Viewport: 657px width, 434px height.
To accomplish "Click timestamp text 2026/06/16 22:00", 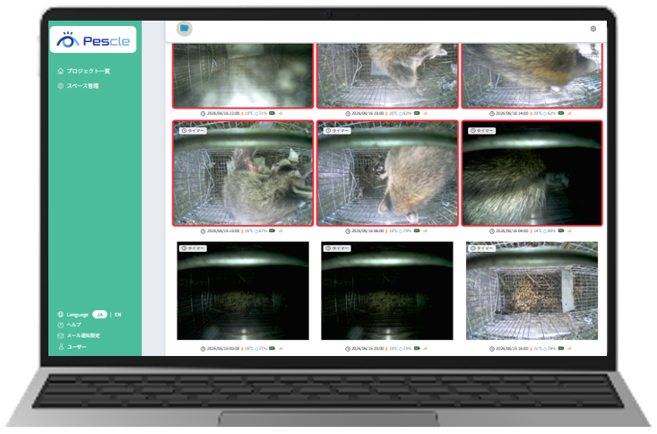I will (x=223, y=114).
